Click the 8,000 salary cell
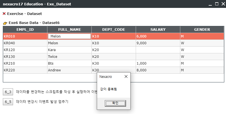This screenshot has height=114, width=226. pyautogui.click(x=158, y=70)
